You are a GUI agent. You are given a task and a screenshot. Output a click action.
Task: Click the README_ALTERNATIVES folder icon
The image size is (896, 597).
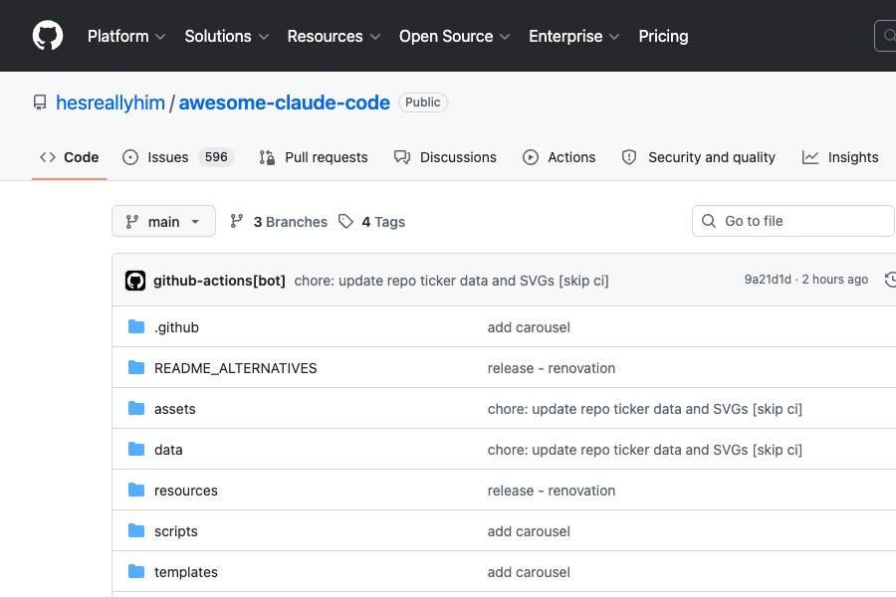(136, 367)
